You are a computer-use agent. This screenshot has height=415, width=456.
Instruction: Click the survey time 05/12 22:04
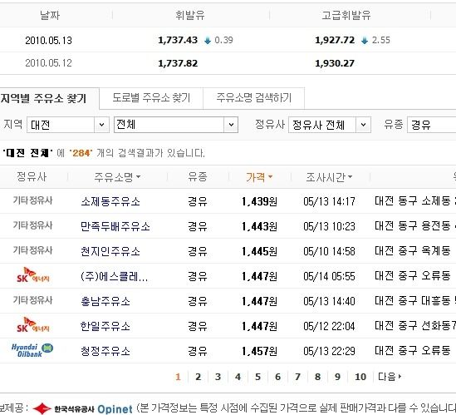point(329,326)
